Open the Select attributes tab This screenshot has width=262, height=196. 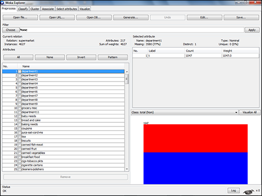click(x=67, y=9)
